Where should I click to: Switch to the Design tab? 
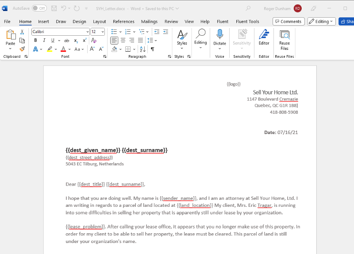click(x=79, y=22)
